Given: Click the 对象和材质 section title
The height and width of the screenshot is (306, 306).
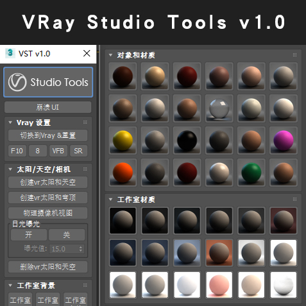Looking at the screenshot, I should (136, 55).
